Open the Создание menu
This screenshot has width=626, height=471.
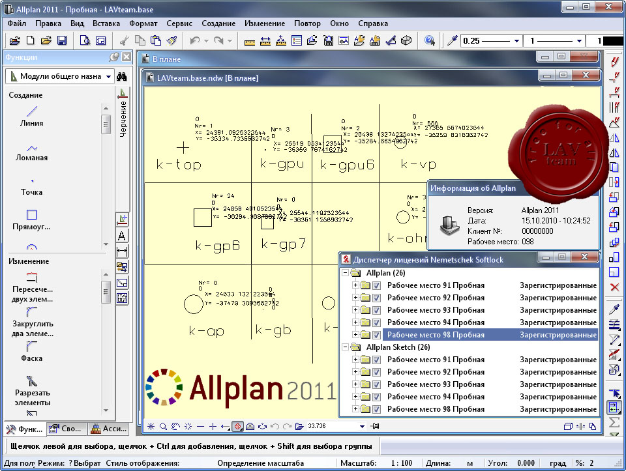pyautogui.click(x=218, y=23)
